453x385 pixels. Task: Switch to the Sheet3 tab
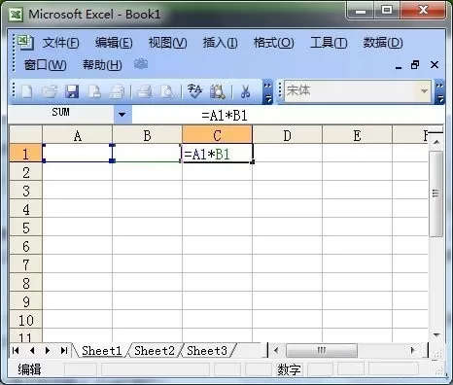pyautogui.click(x=207, y=351)
